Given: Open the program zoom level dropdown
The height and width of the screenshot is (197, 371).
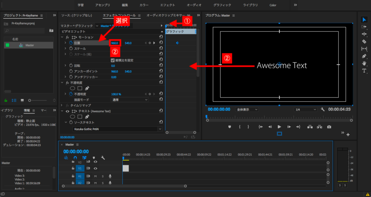Looking at the screenshot, I should coord(247,109).
